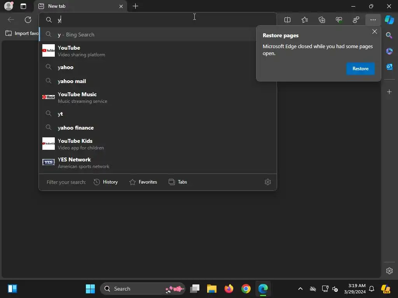Refresh the page
Viewport: 398px width, 298px height.
click(x=28, y=20)
